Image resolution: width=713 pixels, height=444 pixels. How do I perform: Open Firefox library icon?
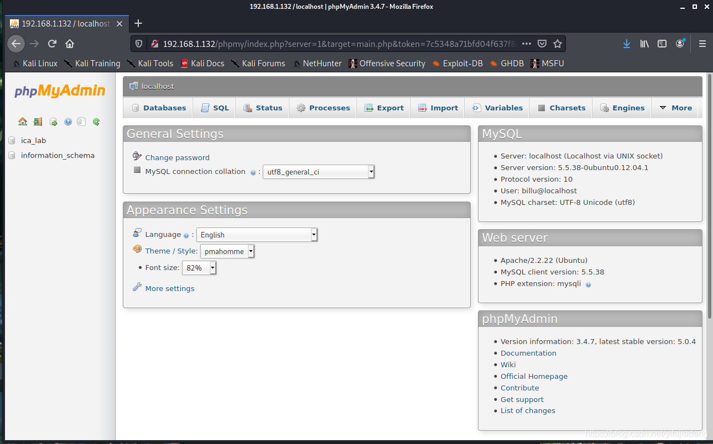(x=644, y=44)
